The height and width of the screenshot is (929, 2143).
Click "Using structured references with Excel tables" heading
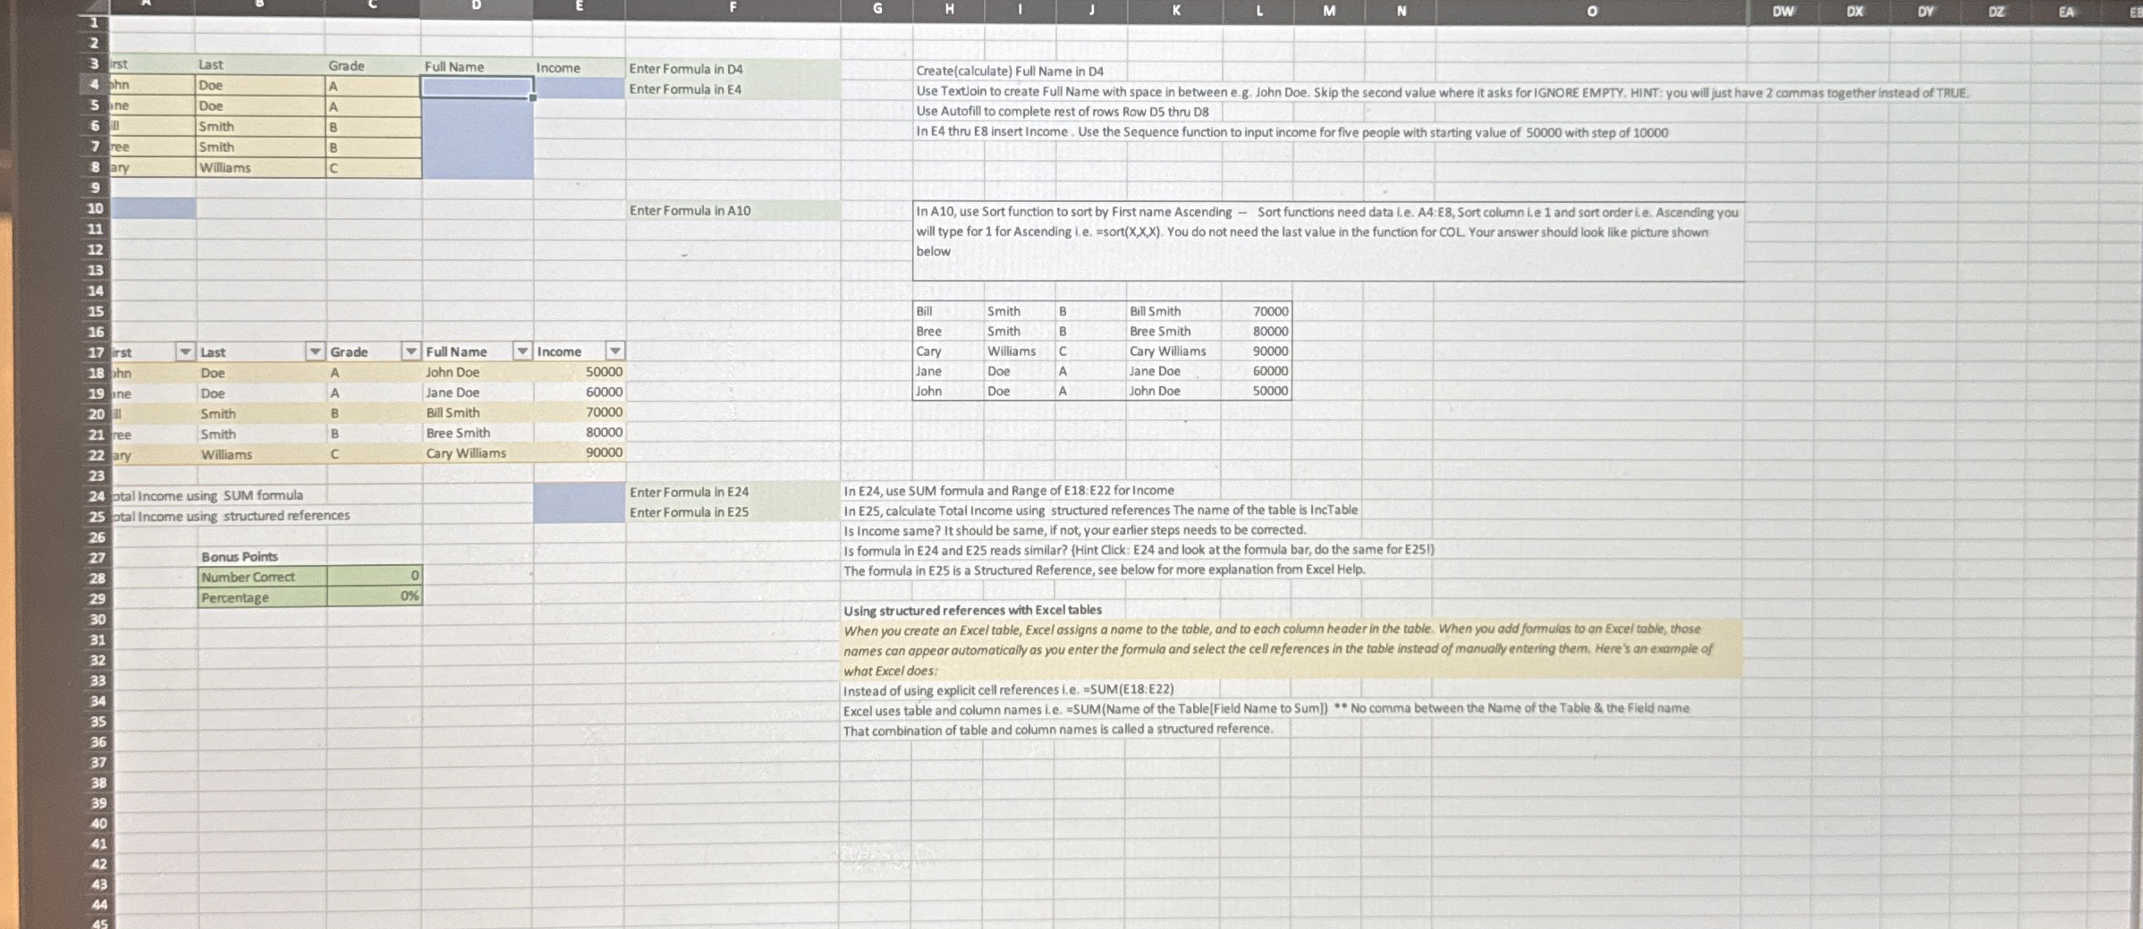972,610
